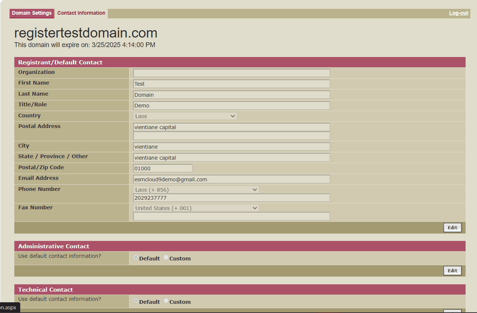This screenshot has width=477, height=313.
Task: Click the Last Name field containing Domain
Action: tap(231, 95)
